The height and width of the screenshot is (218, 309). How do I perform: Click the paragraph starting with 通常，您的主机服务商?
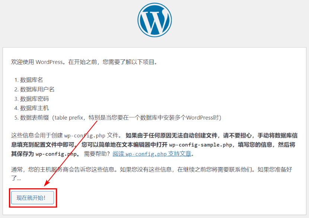(x=152, y=174)
